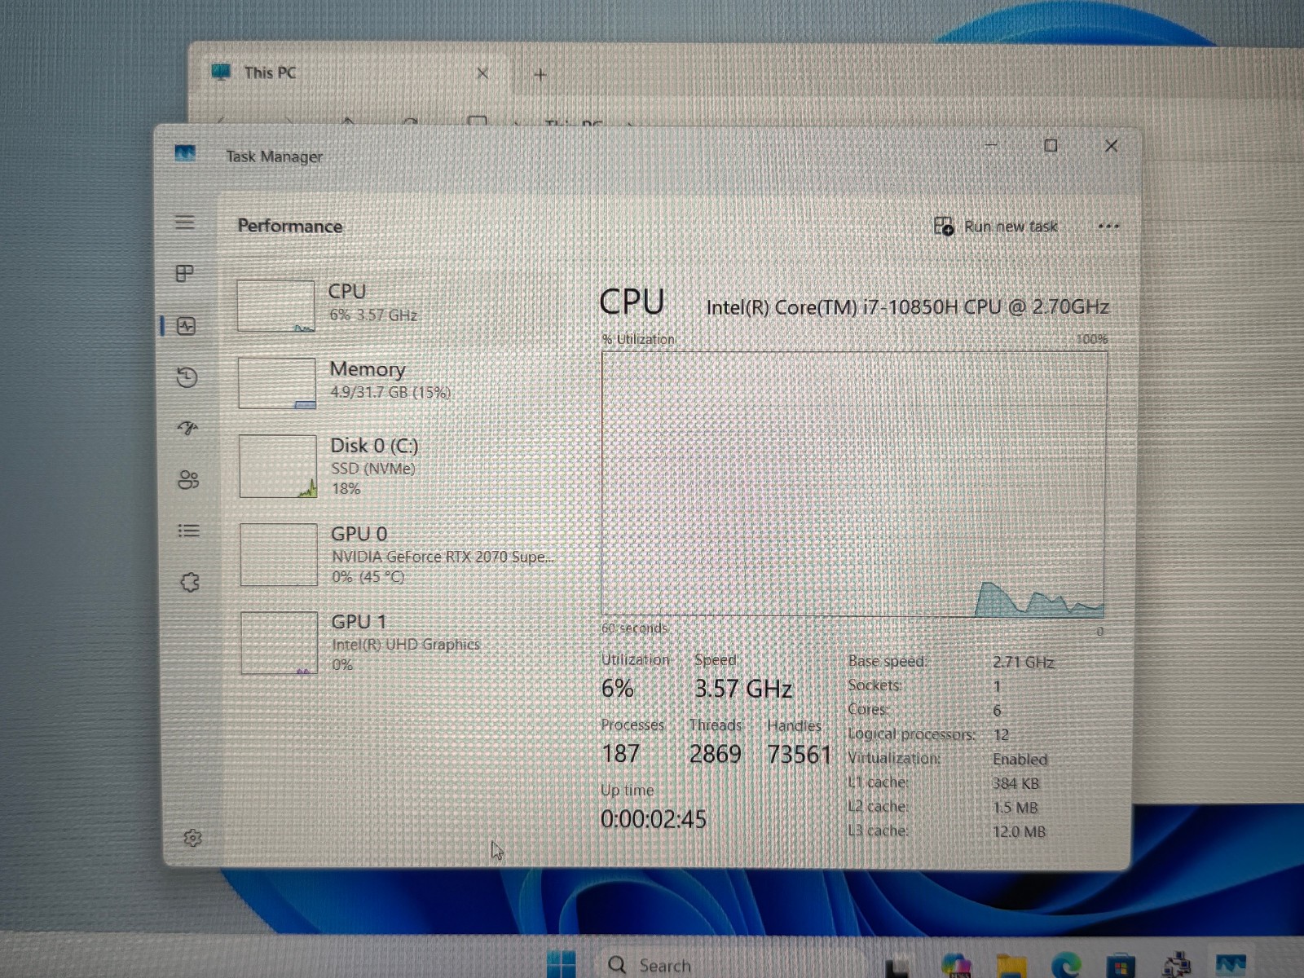Screen dimensions: 1304x978
Task: Open the Windows Start menu
Action: click(x=562, y=964)
